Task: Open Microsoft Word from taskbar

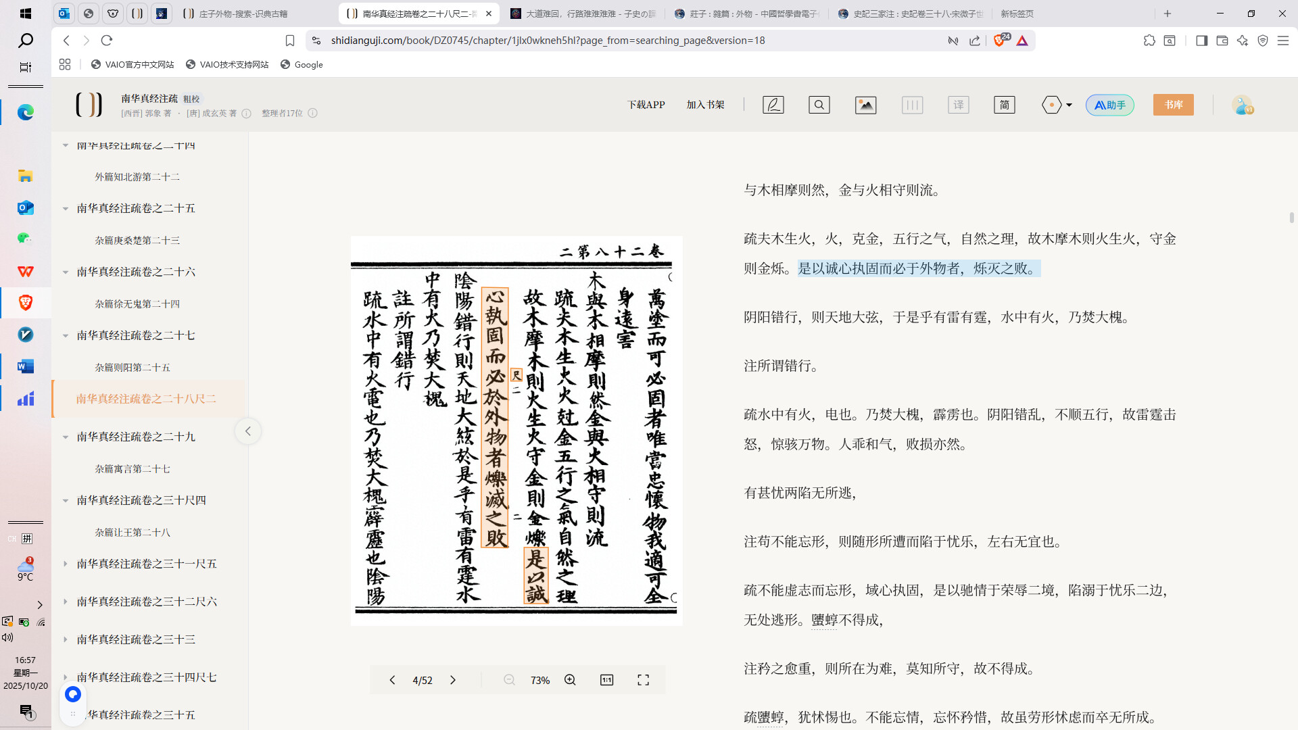Action: point(26,366)
